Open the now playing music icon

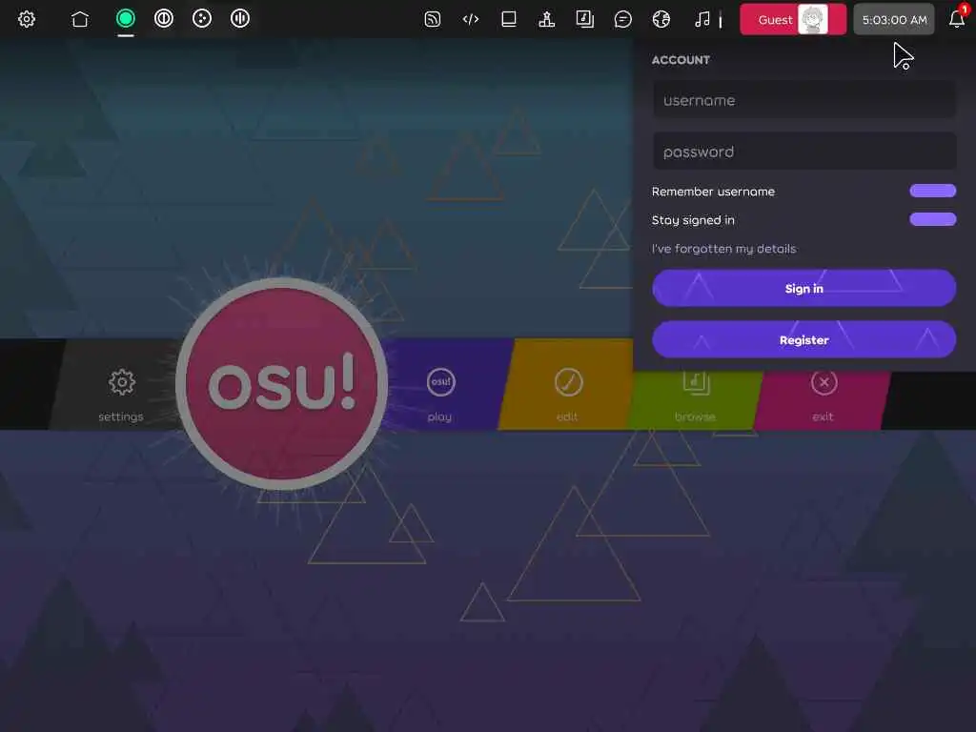click(702, 19)
